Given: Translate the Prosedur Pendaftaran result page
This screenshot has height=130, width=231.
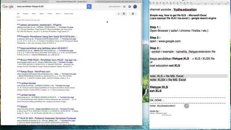Looking at the screenshot, I should tap(69, 39).
